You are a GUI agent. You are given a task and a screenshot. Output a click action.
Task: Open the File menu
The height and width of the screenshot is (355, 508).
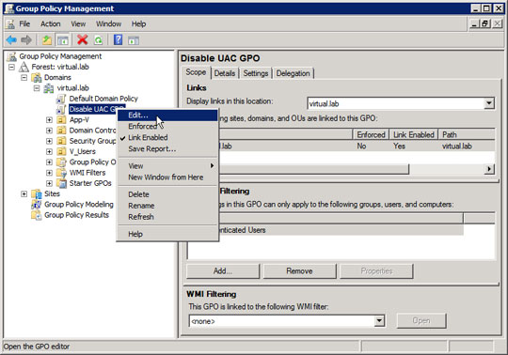[x=24, y=23]
